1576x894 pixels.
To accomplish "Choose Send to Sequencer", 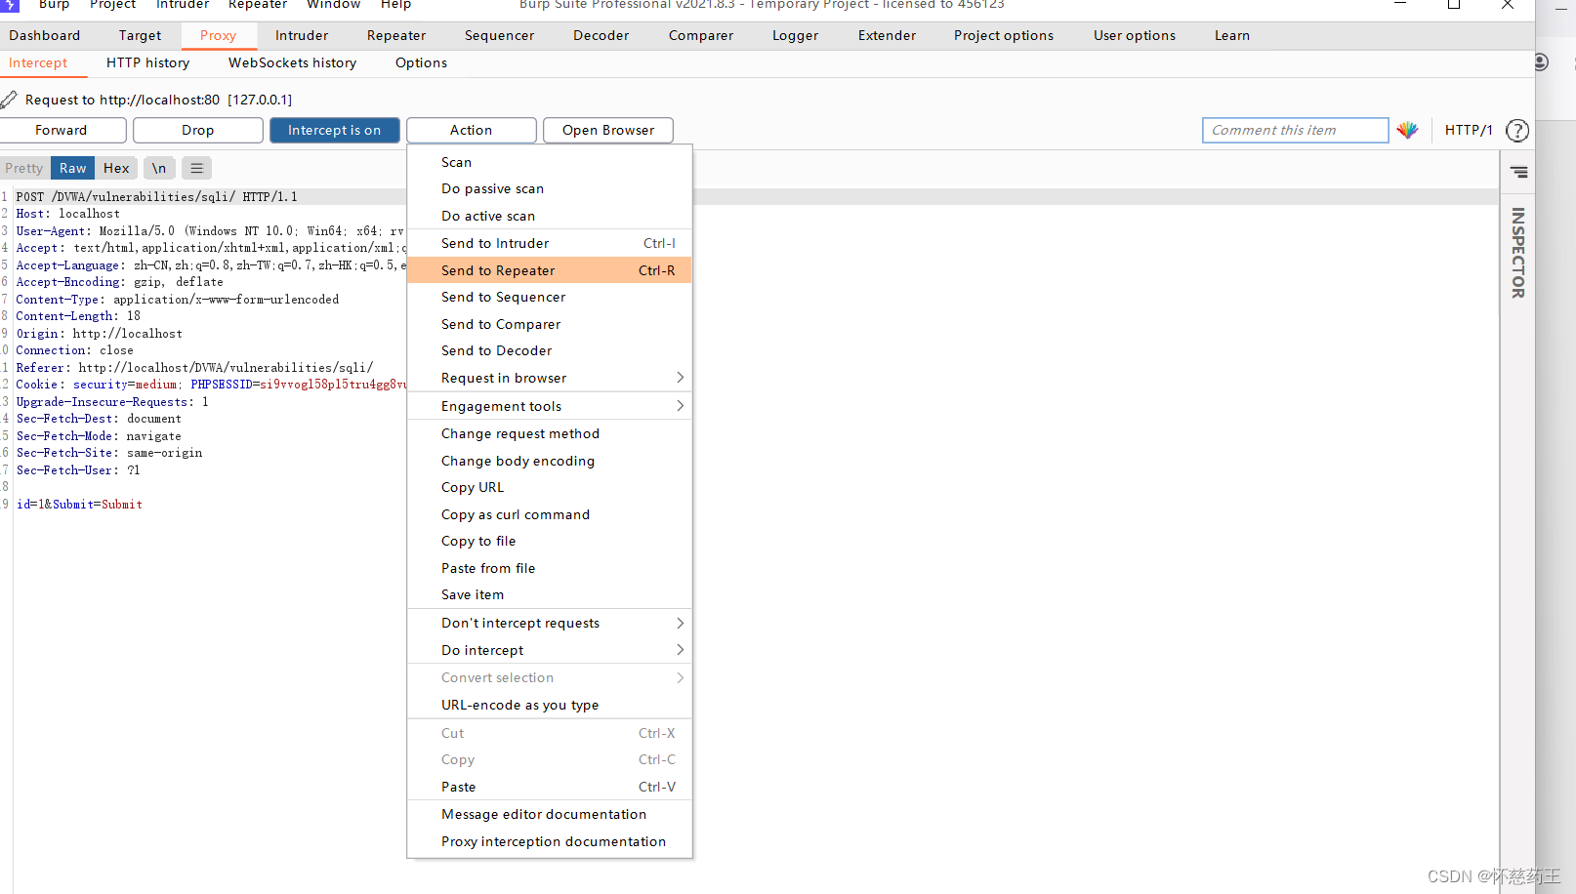I will [549, 297].
